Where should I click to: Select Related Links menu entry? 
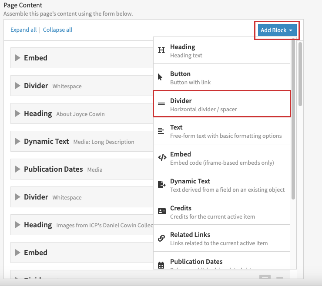click(222, 238)
